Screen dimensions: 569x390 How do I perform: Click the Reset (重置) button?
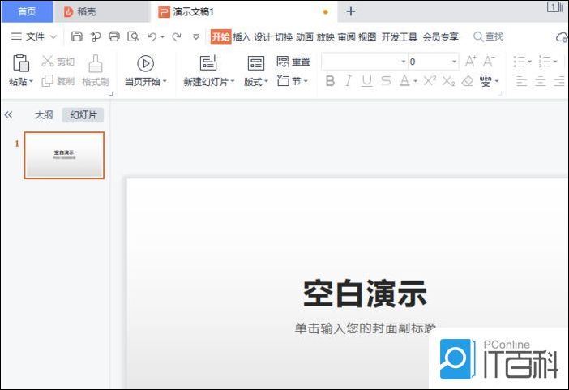pos(293,62)
